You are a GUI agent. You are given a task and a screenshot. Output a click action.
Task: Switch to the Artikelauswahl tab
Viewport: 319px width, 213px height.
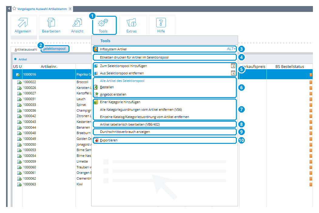click(26, 49)
